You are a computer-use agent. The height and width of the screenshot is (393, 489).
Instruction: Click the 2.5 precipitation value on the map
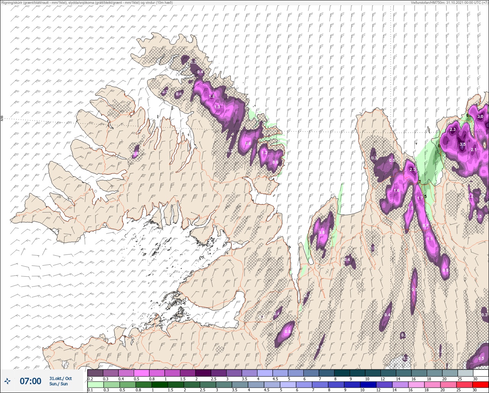click(x=413, y=169)
